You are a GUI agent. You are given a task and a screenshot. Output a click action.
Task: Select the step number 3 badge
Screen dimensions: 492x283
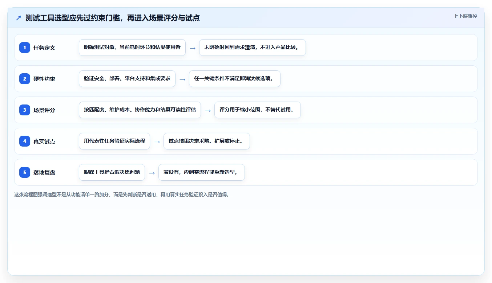point(25,110)
